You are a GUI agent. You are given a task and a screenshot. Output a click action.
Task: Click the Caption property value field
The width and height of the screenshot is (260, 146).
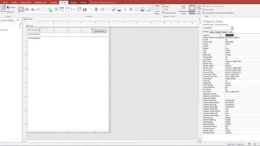coord(242,35)
